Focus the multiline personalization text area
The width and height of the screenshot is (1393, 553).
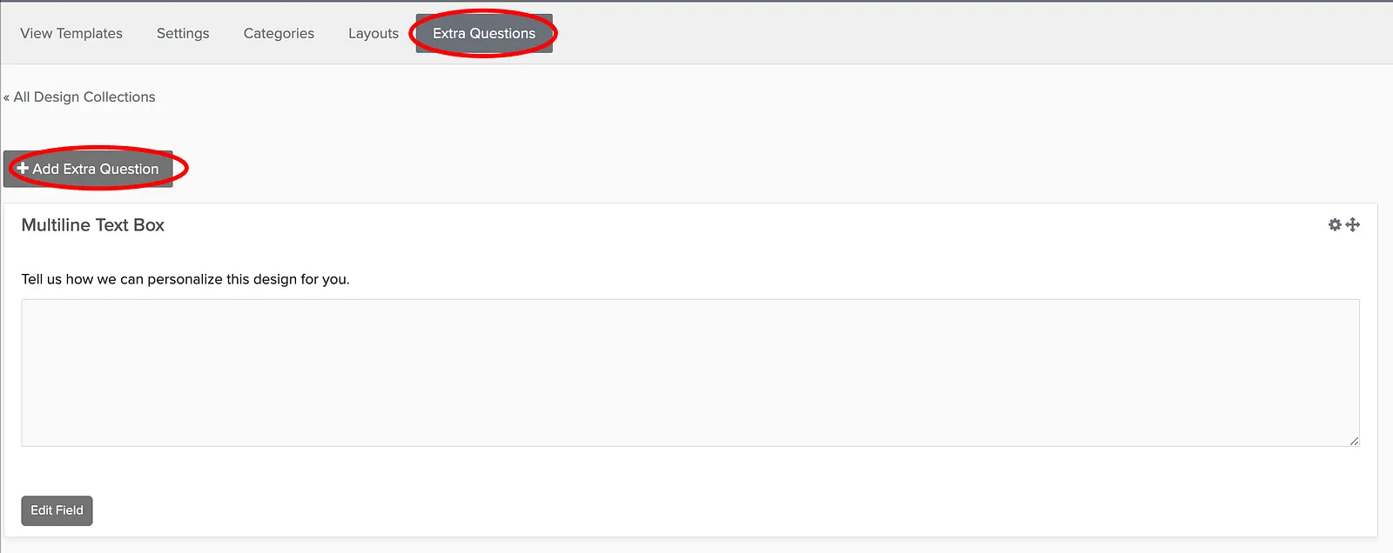690,373
